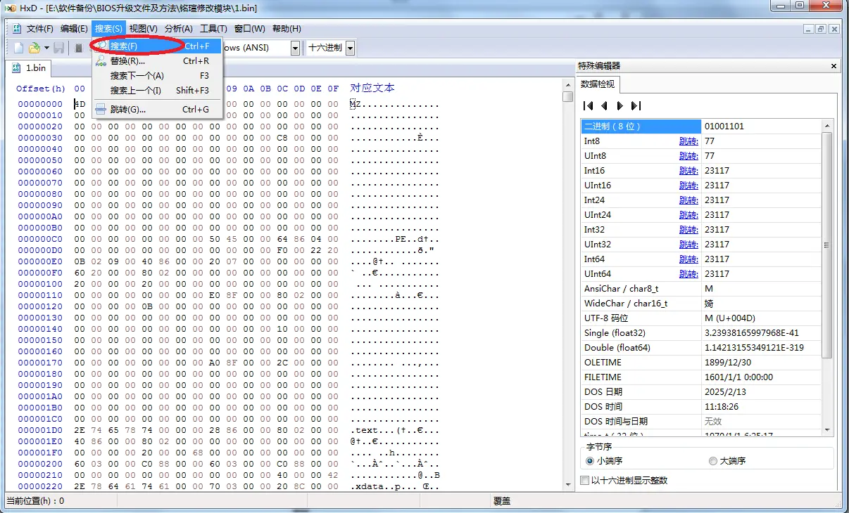
Task: Switch to the 1.bin file tab
Action: [29, 68]
